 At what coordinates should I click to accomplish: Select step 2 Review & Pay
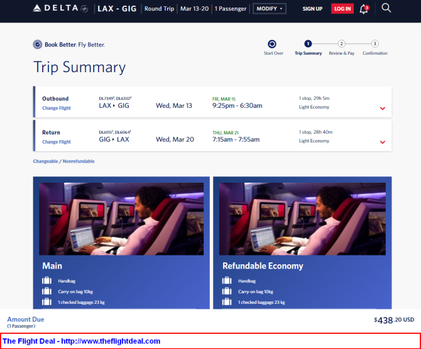(342, 48)
